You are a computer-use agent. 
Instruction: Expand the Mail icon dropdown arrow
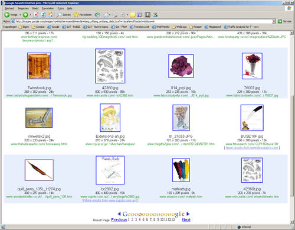(x=110, y=15)
